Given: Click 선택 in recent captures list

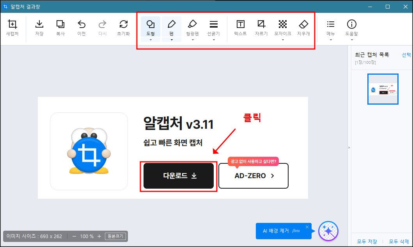Looking at the screenshot, I should coord(406,55).
